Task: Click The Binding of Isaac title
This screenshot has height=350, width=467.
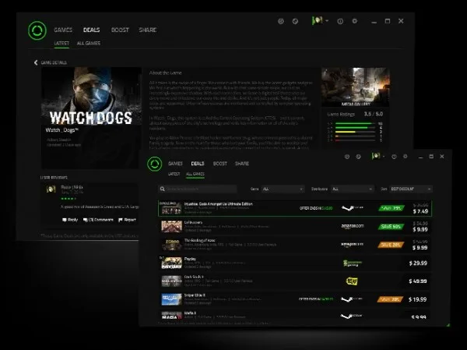Action: click(x=199, y=241)
